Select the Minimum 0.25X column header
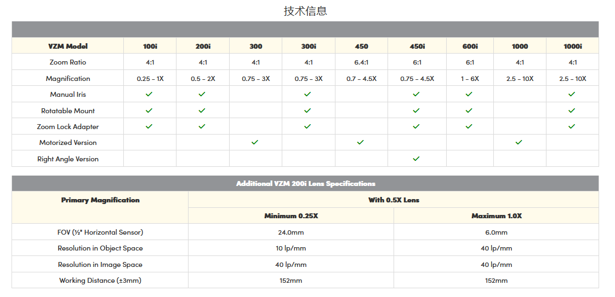The image size is (615, 297). [291, 216]
